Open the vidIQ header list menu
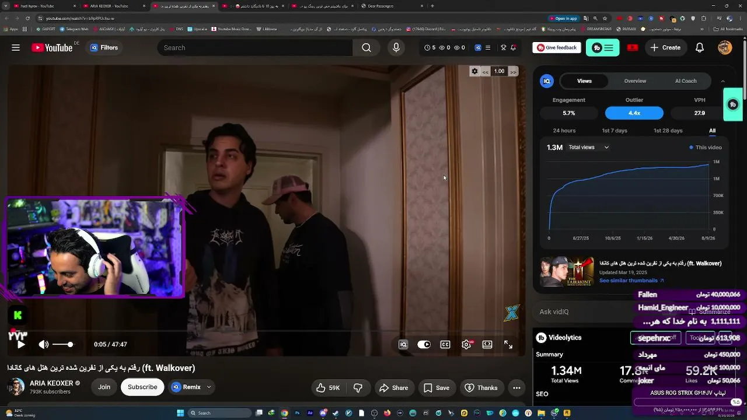The width and height of the screenshot is (747, 420). click(x=488, y=48)
